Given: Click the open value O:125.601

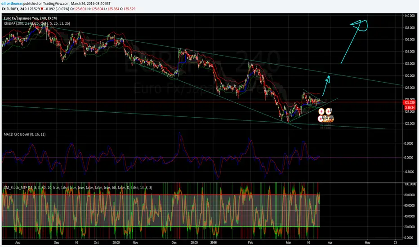Looking at the screenshot, I should pos(78,9).
